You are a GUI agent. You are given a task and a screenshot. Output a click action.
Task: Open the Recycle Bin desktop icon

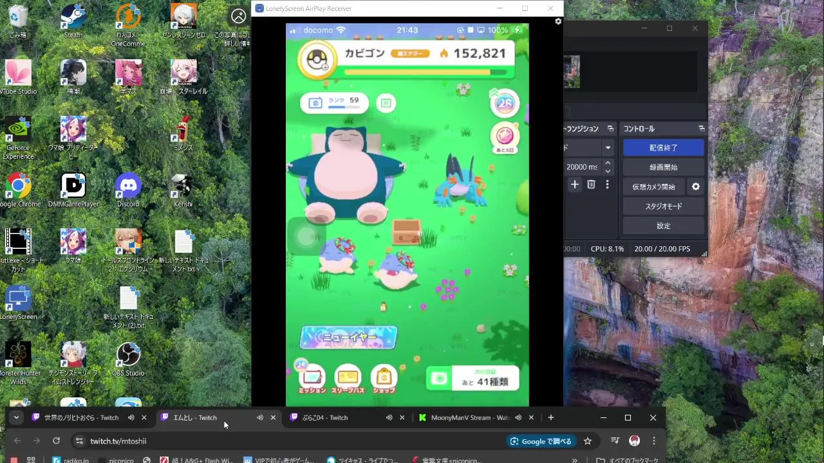coord(18,22)
